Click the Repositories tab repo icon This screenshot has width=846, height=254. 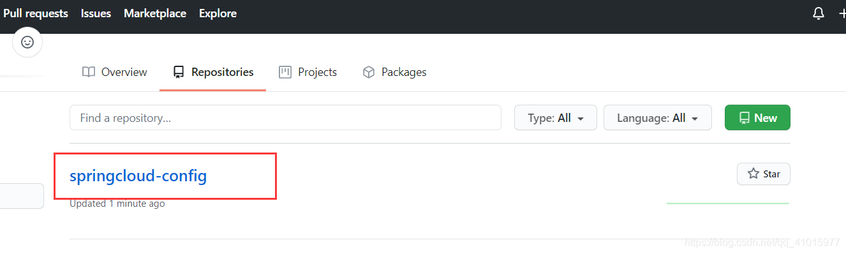(179, 72)
